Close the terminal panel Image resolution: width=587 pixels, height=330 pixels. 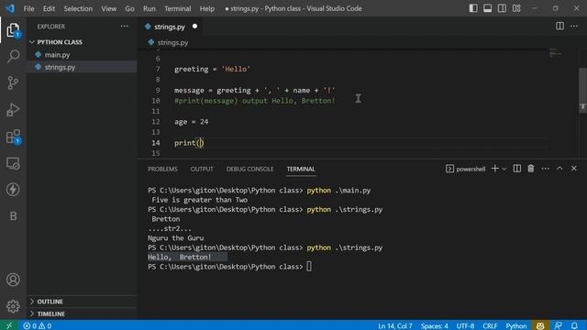pyautogui.click(x=574, y=169)
